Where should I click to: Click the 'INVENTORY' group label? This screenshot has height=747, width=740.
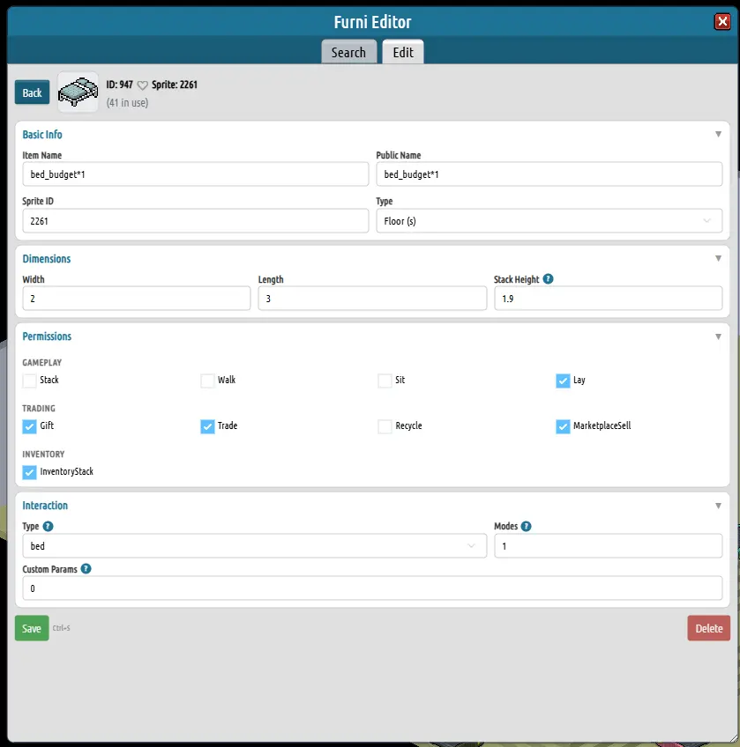click(43, 454)
